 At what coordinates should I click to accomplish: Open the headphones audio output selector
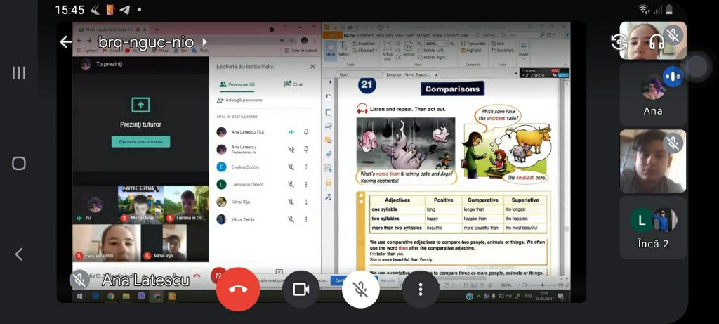tap(657, 41)
